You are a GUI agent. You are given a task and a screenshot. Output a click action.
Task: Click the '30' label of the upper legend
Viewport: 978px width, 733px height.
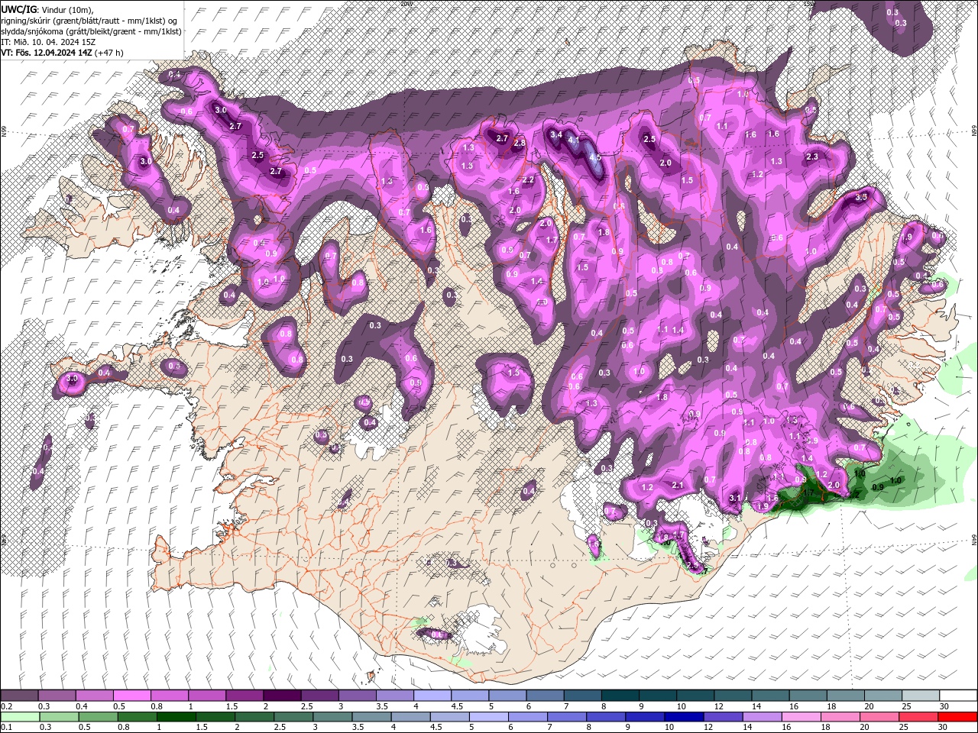click(x=944, y=706)
